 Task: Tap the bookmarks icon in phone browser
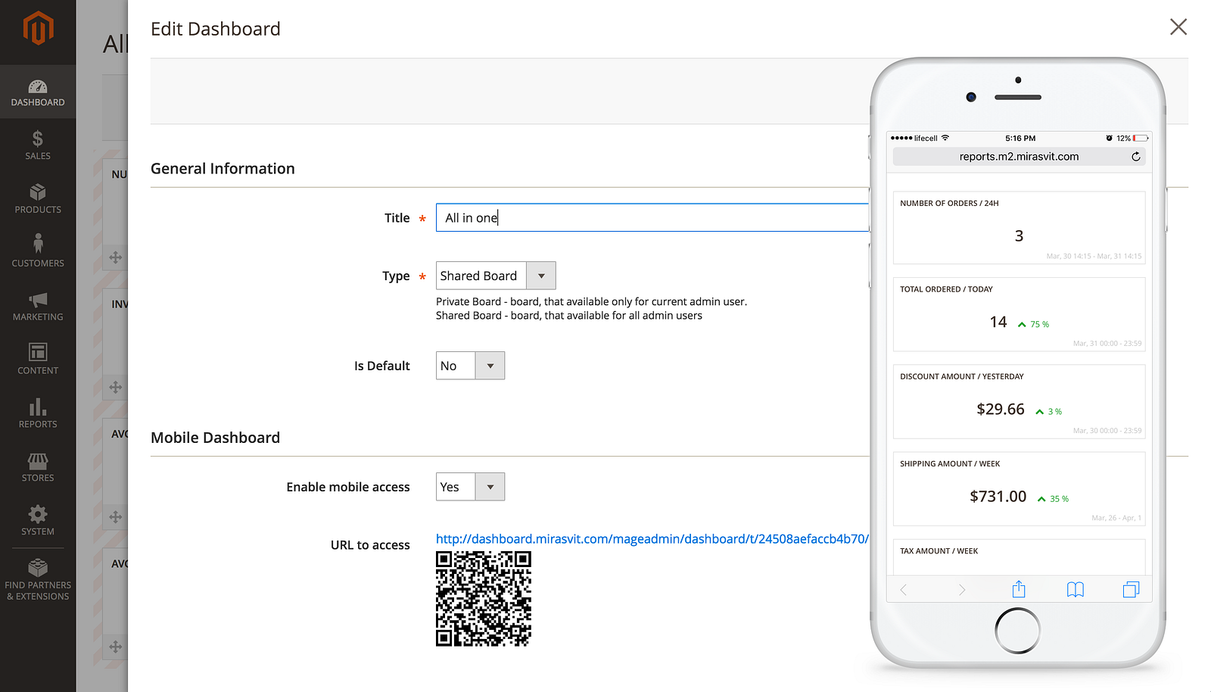point(1076,590)
